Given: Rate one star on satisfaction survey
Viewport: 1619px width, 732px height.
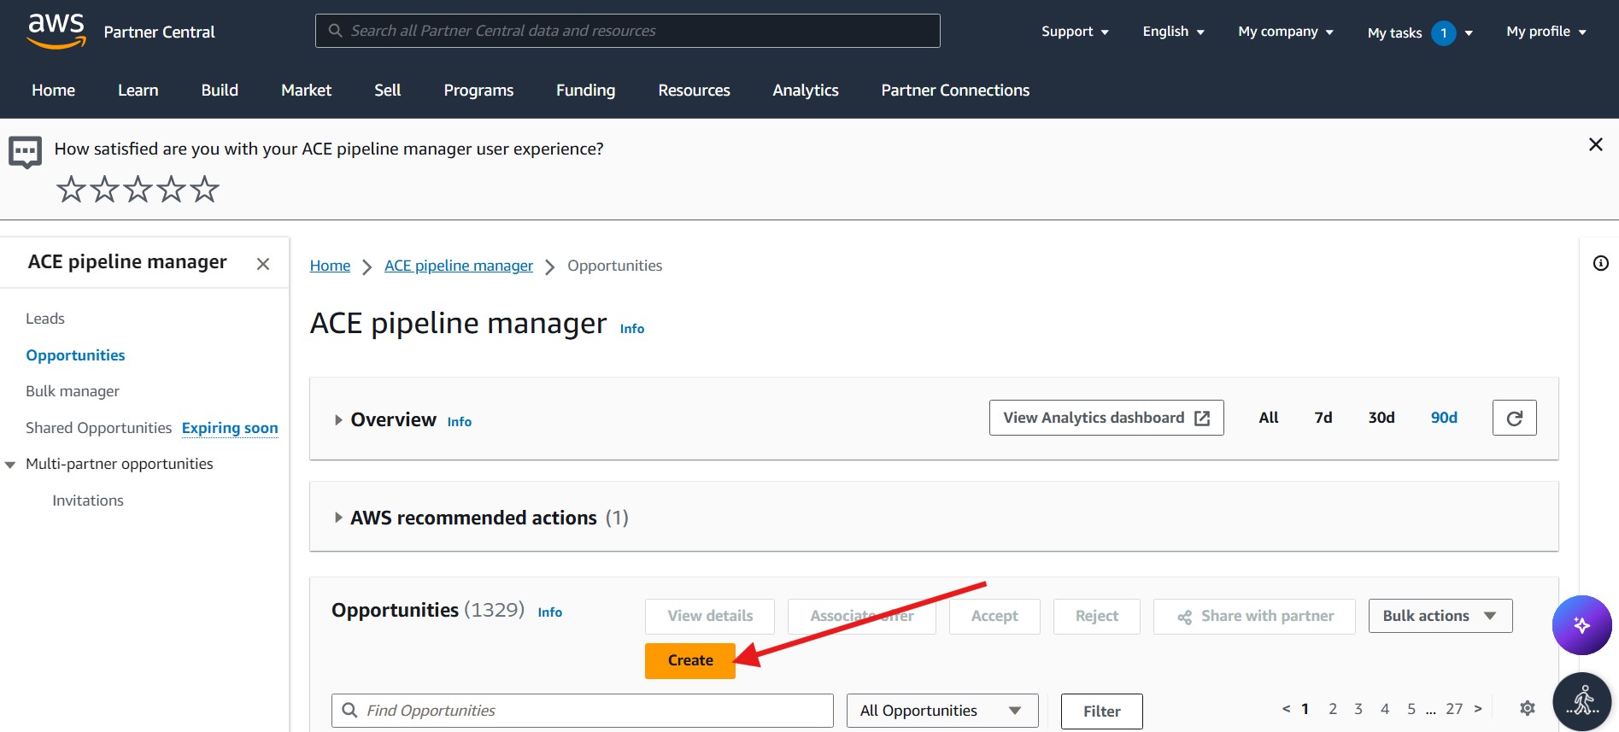Looking at the screenshot, I should point(71,189).
